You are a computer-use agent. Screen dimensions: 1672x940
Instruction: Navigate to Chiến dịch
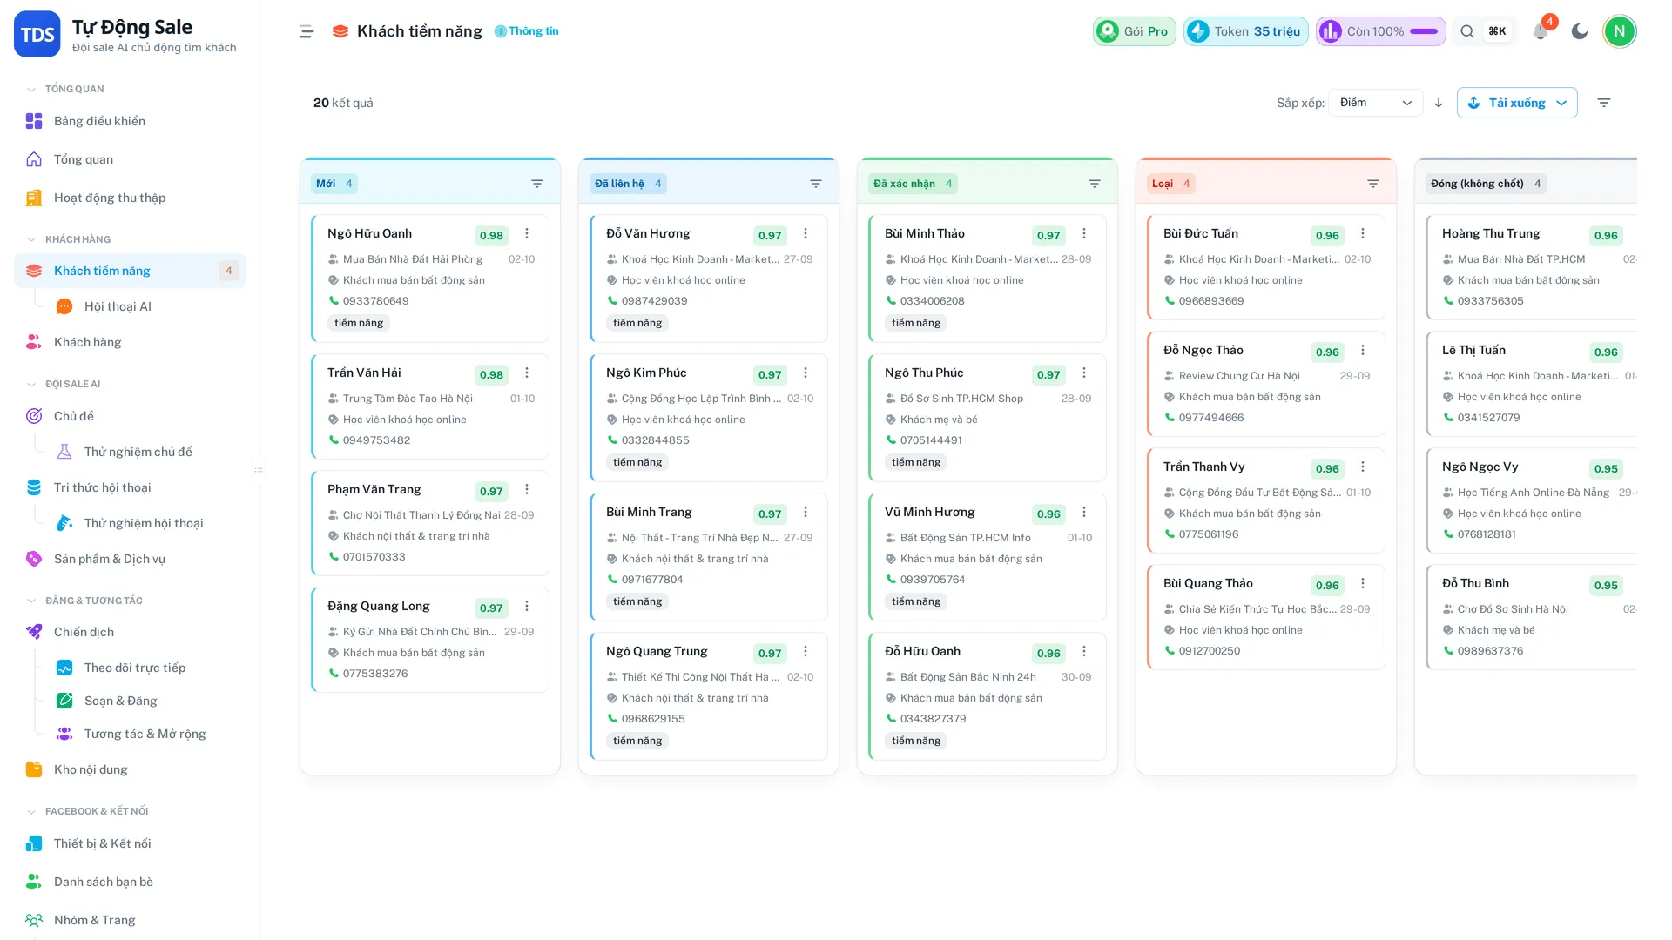click(130, 632)
